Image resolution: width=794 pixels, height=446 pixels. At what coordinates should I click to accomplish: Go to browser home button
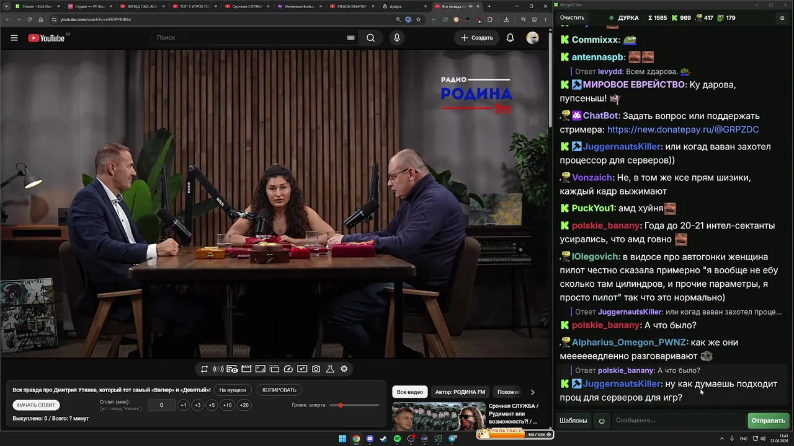click(x=42, y=19)
